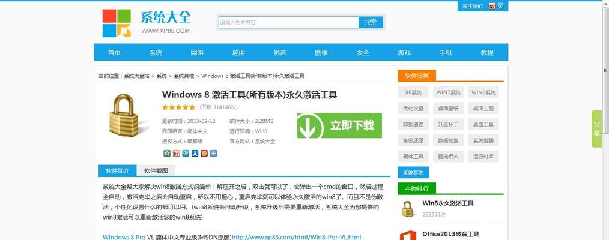Viewport: 609px width, 240px height.
Task: Click the Windows 8 Pro link
Action: tap(124, 237)
